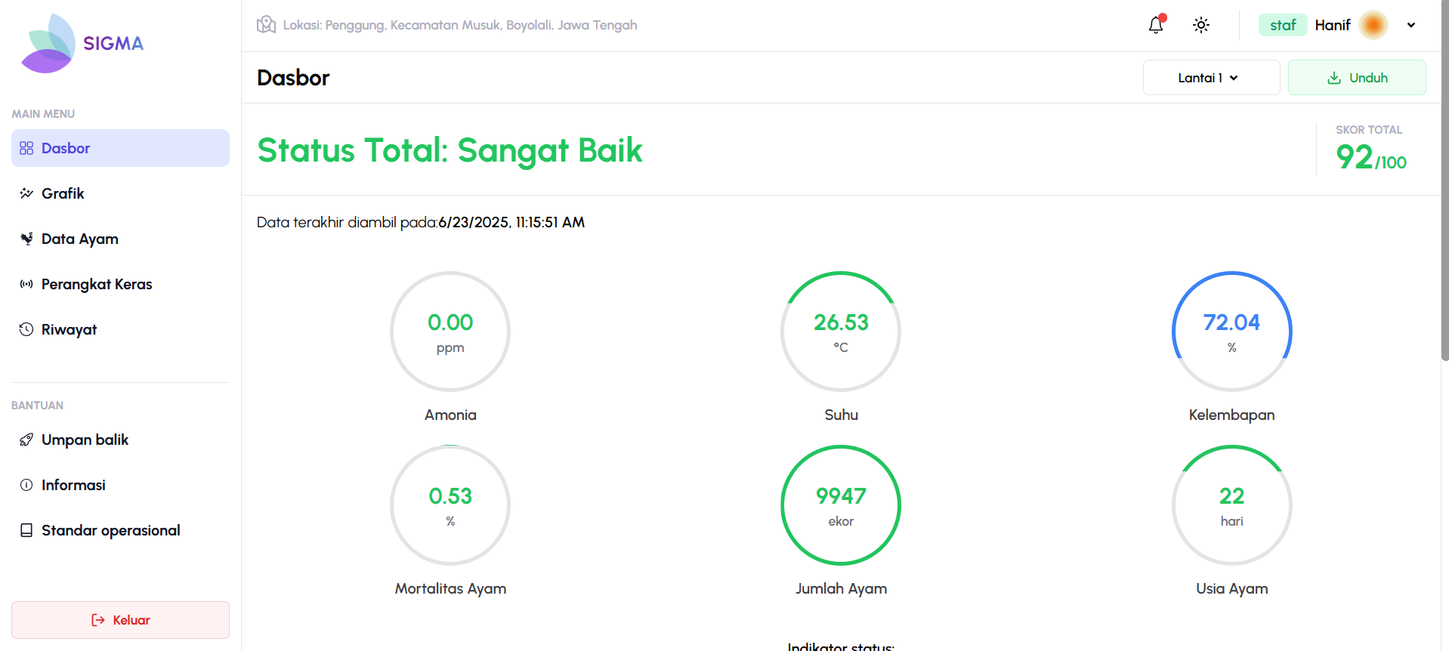Click the SIGMA brand name text

pyautogui.click(x=113, y=43)
